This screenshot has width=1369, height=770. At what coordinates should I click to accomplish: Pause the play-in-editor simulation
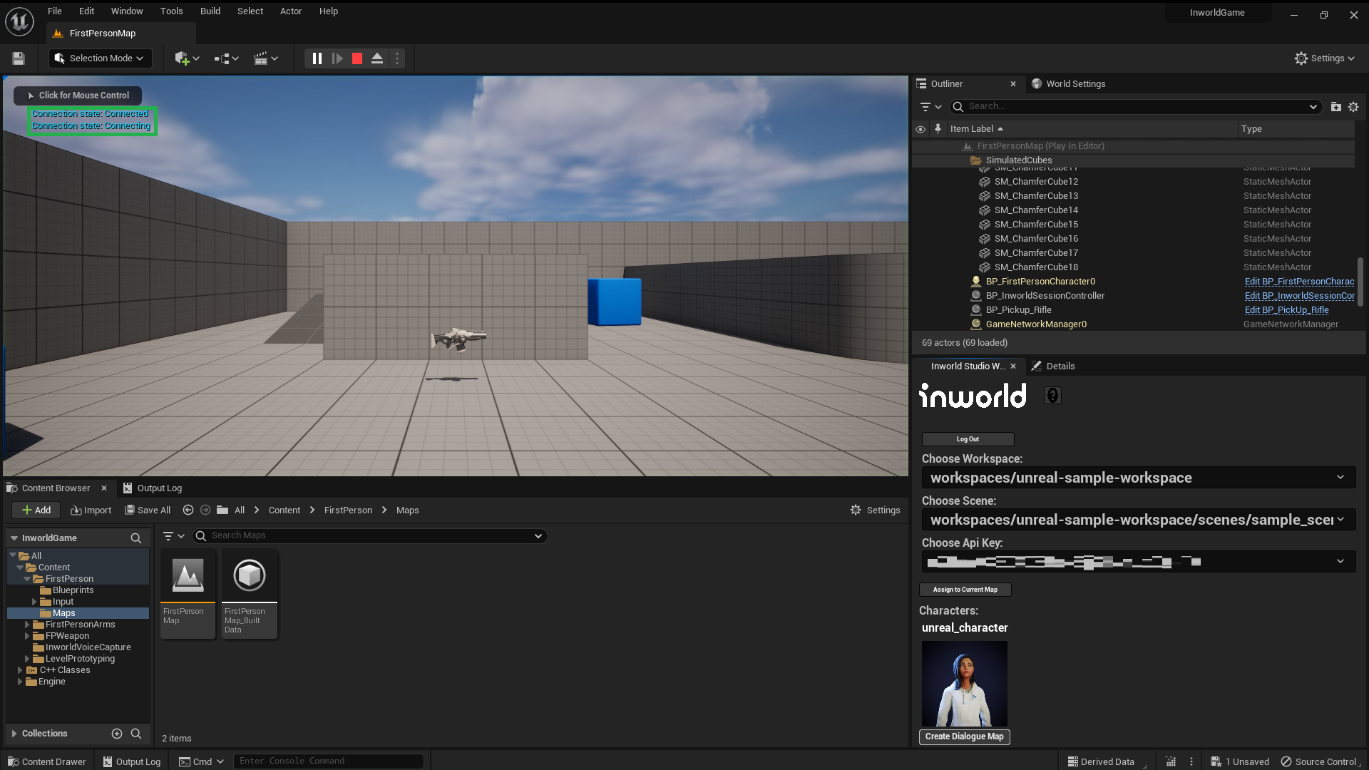click(317, 58)
